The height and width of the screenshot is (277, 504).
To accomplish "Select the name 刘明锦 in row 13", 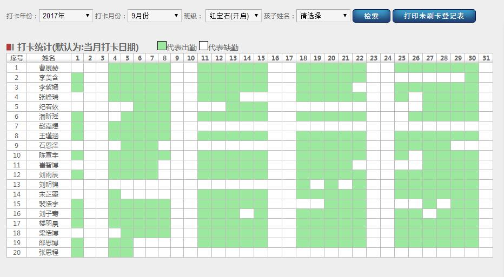I will tap(49, 184).
